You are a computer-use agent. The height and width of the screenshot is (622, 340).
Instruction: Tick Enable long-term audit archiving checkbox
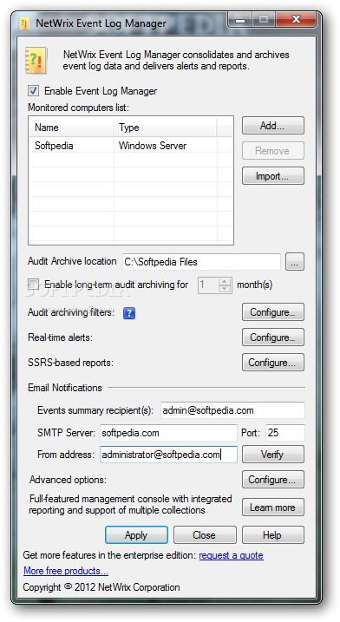(33, 284)
